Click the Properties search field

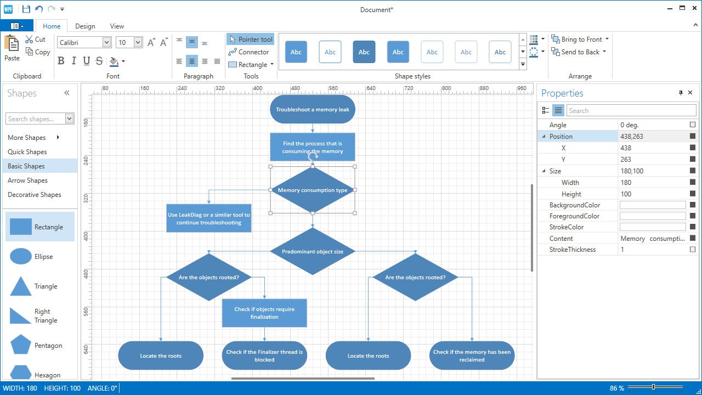point(631,110)
